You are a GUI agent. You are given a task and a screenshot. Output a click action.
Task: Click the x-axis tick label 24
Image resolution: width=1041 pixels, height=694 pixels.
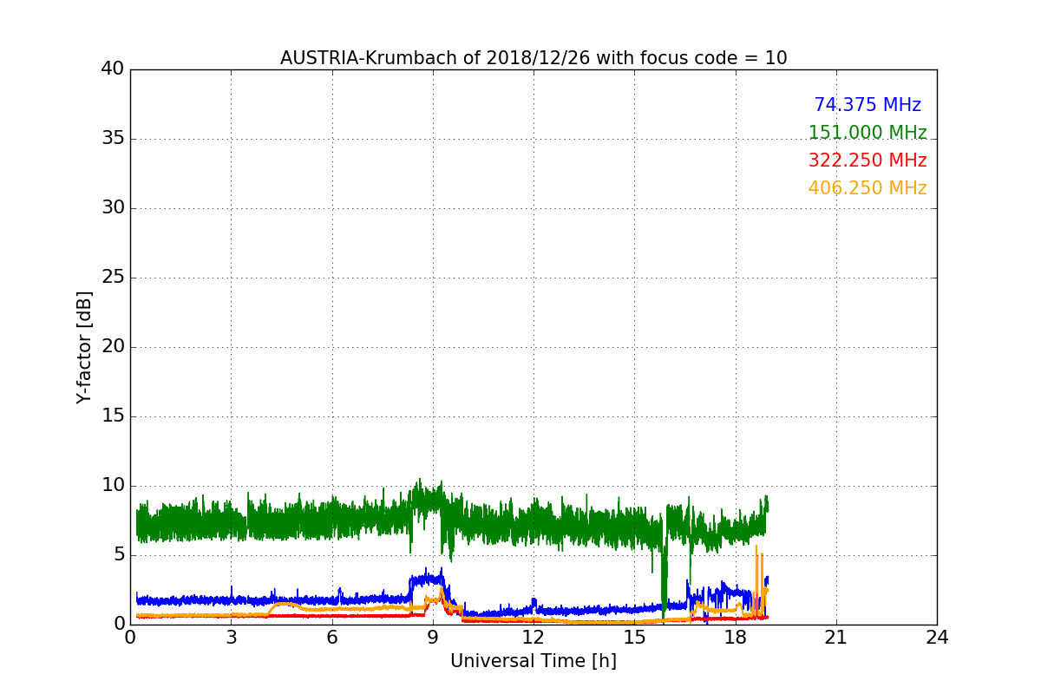937,638
